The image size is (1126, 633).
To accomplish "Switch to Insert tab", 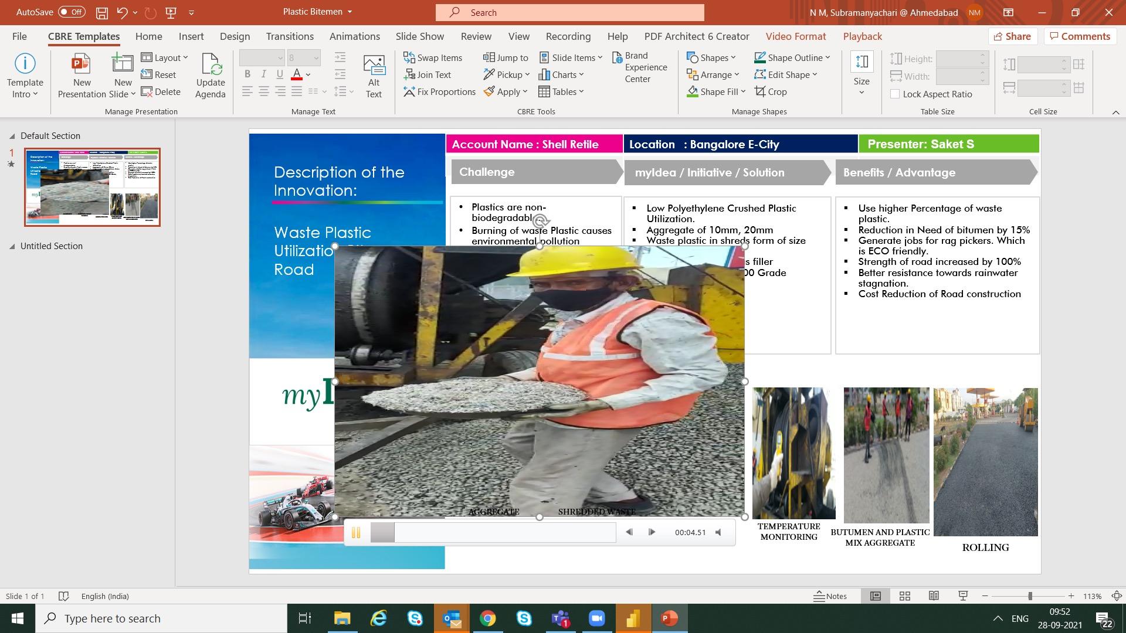I will pos(191,36).
